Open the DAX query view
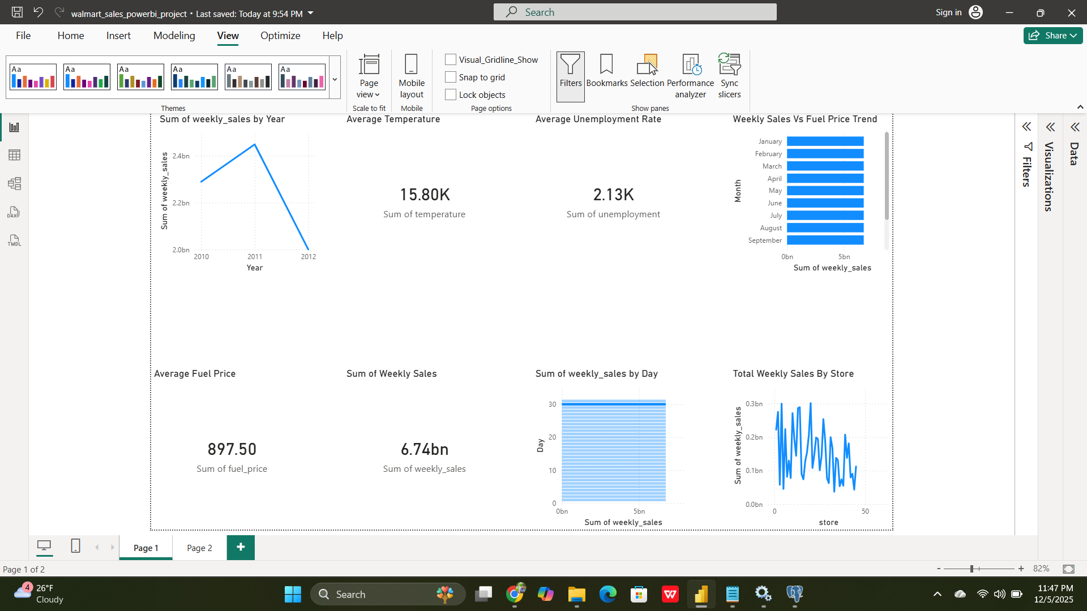 14,212
